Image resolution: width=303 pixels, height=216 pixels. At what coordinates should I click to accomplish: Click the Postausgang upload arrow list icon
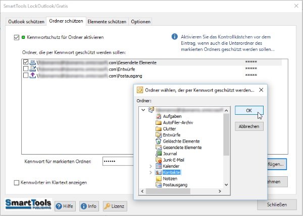[x=33, y=76]
